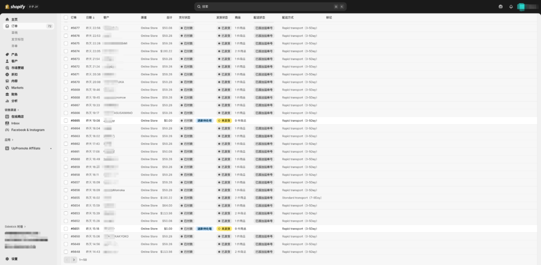Mark the checkbox for order #5651

[66, 229]
